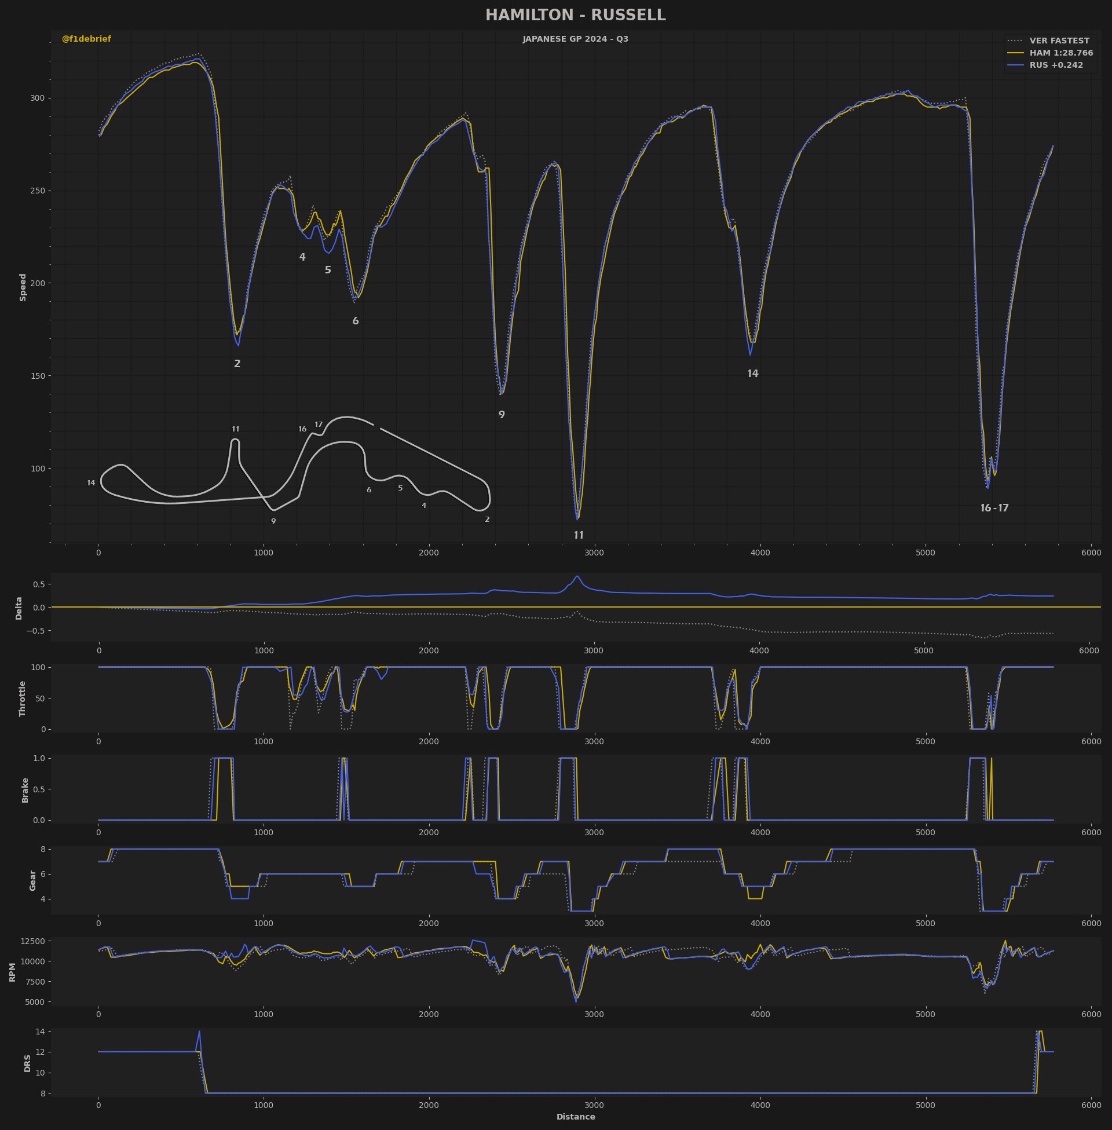This screenshot has width=1112, height=1130.
Task: Click turn 14 marker on the track map
Action: tap(91, 483)
